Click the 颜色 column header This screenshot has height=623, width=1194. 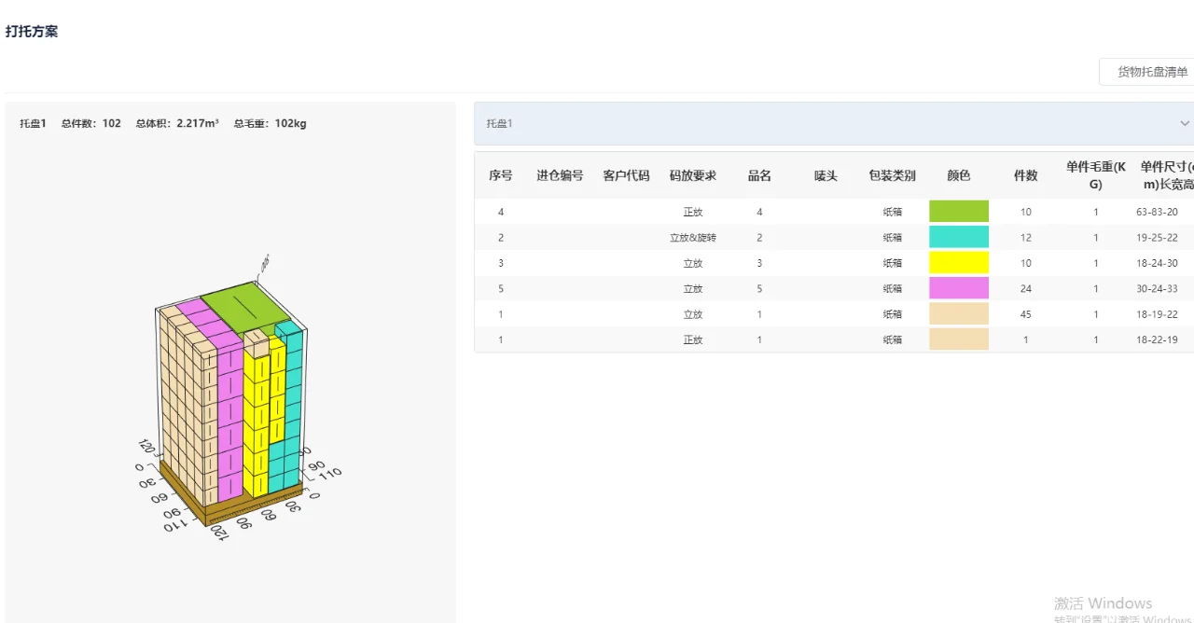[x=958, y=175]
